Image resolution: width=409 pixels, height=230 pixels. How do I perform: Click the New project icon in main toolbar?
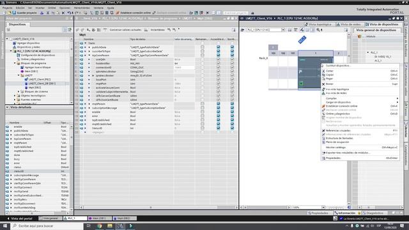[x=4, y=13]
